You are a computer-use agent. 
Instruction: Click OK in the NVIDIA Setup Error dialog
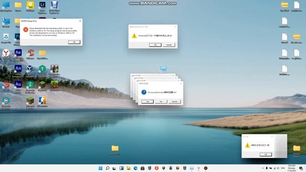click(x=74, y=42)
